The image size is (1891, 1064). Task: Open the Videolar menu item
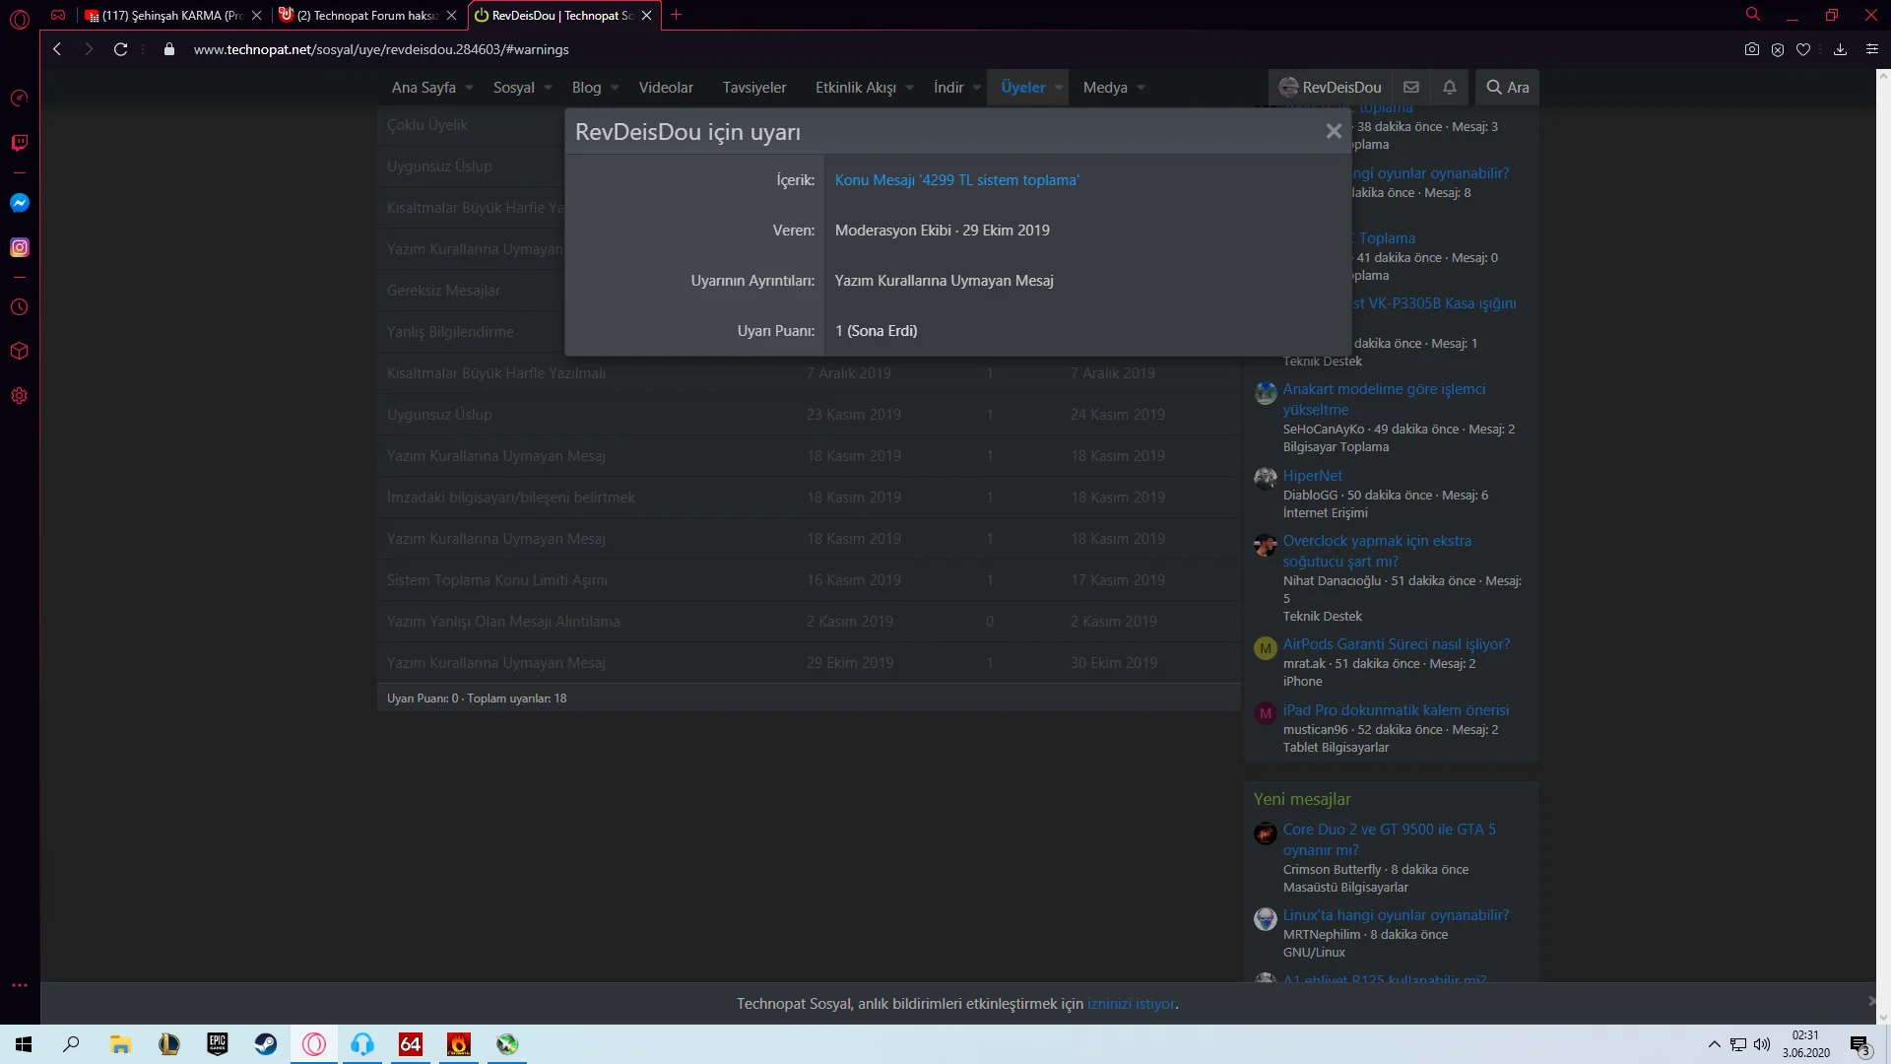(666, 88)
